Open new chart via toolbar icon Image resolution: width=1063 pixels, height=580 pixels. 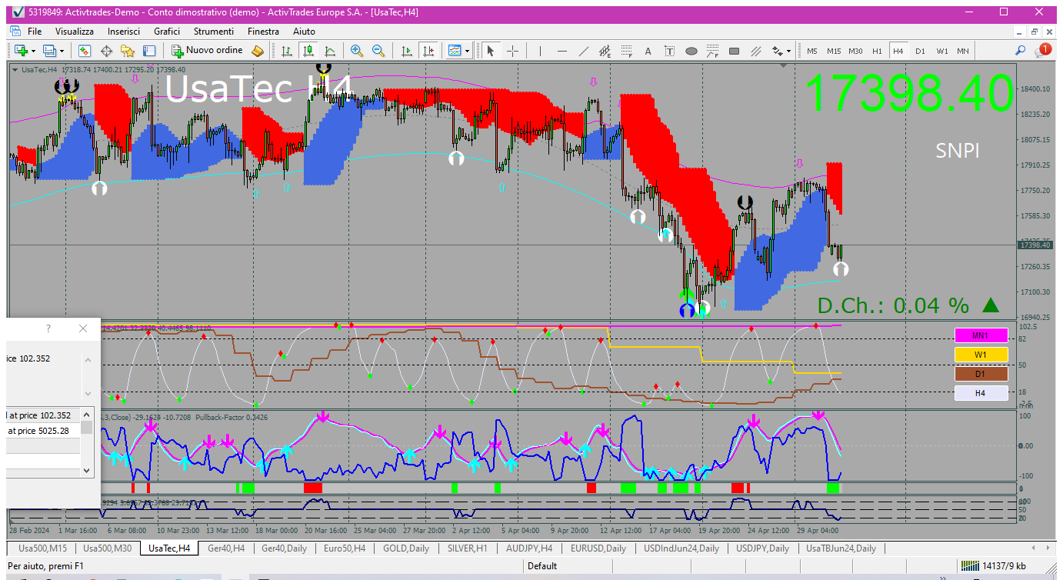pyautogui.click(x=21, y=51)
